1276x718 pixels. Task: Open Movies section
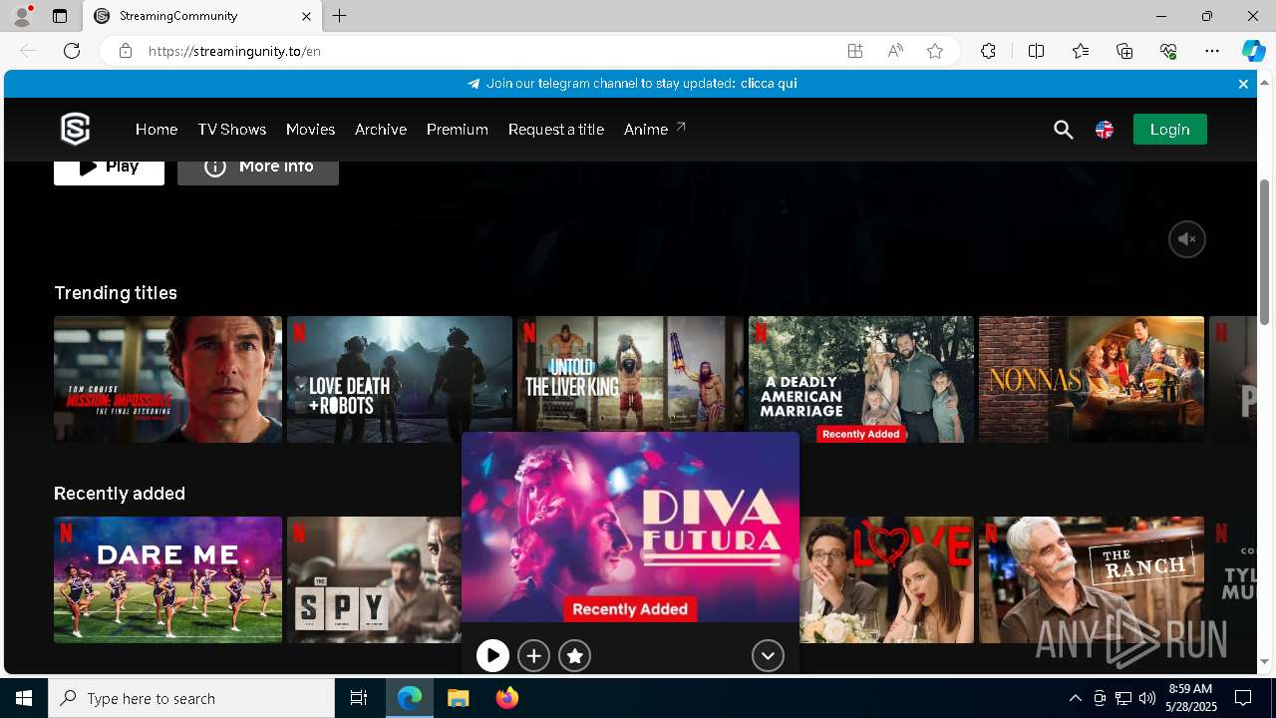(x=310, y=130)
